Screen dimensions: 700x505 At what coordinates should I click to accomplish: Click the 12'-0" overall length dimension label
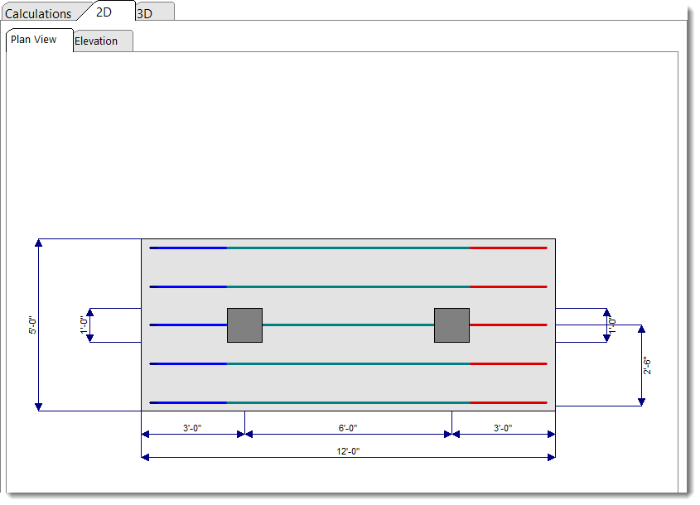tap(348, 451)
